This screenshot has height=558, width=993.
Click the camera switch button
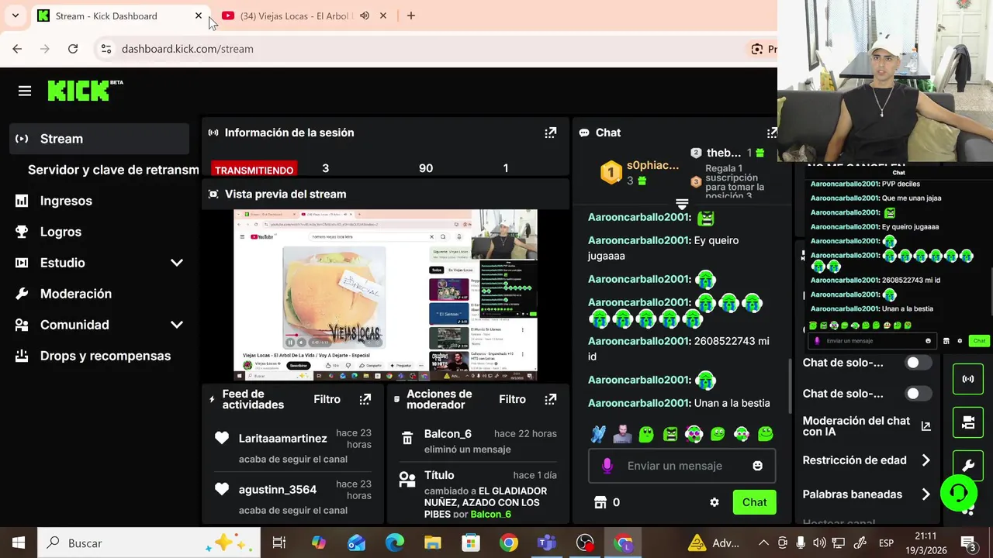(968, 422)
